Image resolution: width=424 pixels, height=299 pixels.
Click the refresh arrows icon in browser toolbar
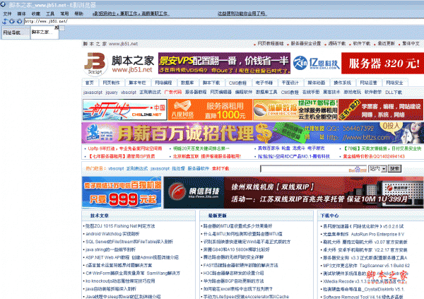5,21
